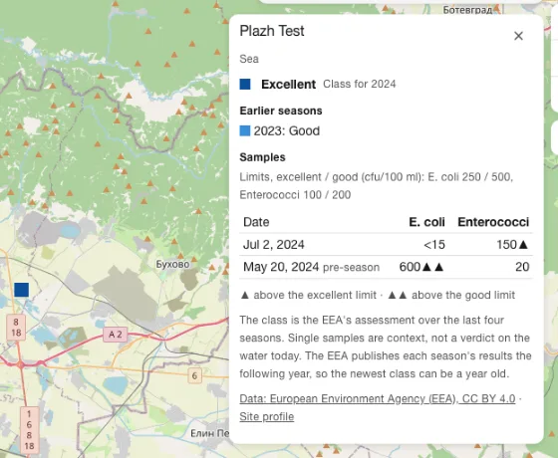Close the Plazh Test popup

pos(518,36)
